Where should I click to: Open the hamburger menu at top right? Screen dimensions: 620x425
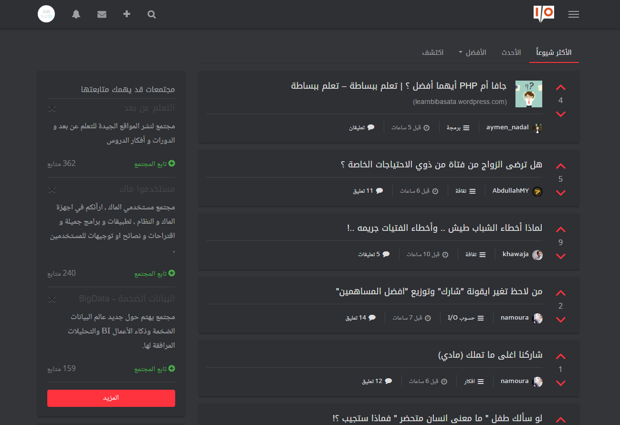click(x=574, y=14)
